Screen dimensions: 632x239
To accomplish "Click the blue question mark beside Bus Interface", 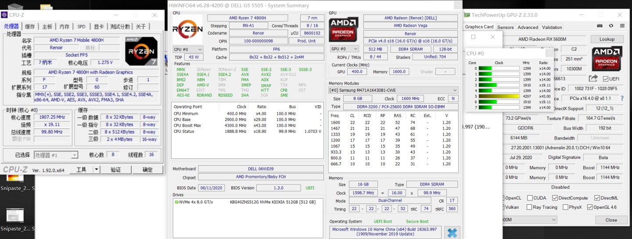I will tap(622, 99).
